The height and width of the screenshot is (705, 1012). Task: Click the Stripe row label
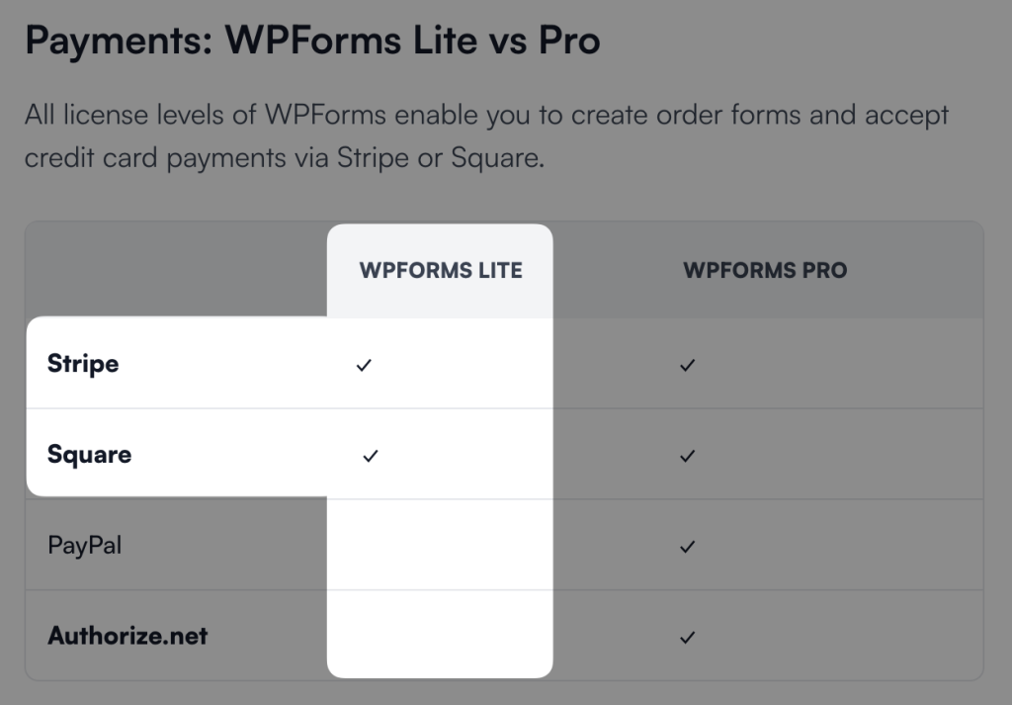click(x=83, y=364)
